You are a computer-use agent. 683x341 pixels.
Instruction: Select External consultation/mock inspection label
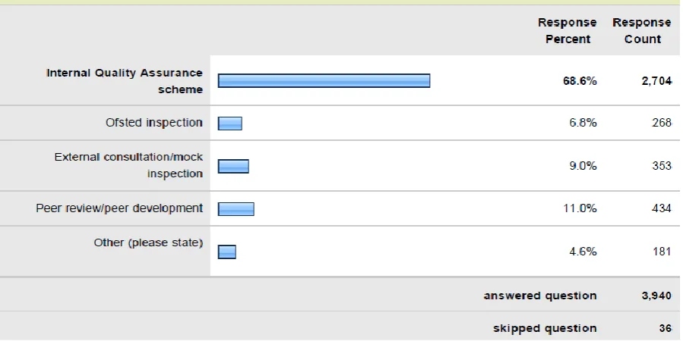point(129,165)
